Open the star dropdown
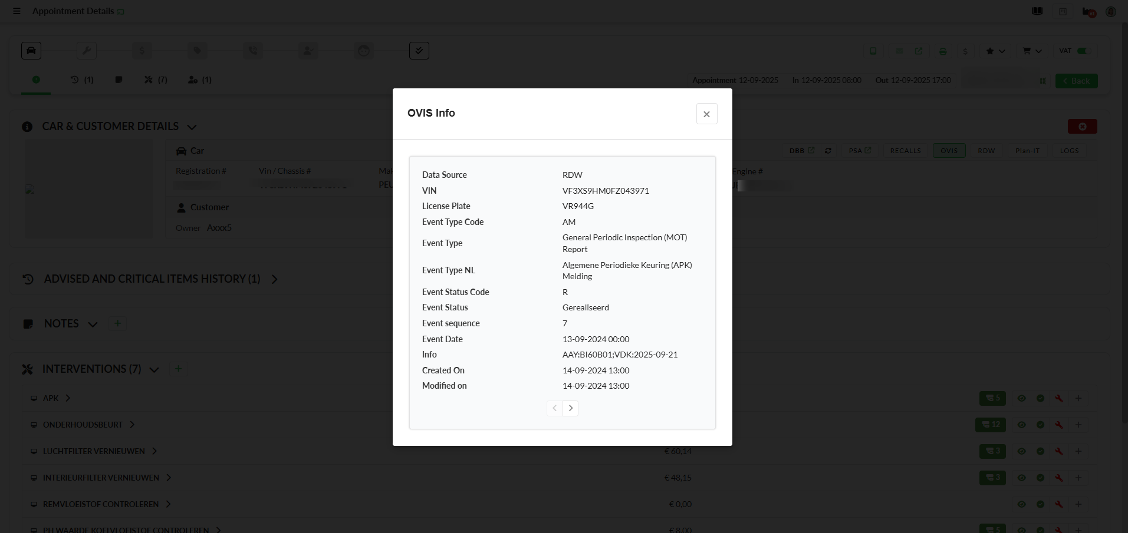Screen dimensions: 1128x533 point(995,51)
